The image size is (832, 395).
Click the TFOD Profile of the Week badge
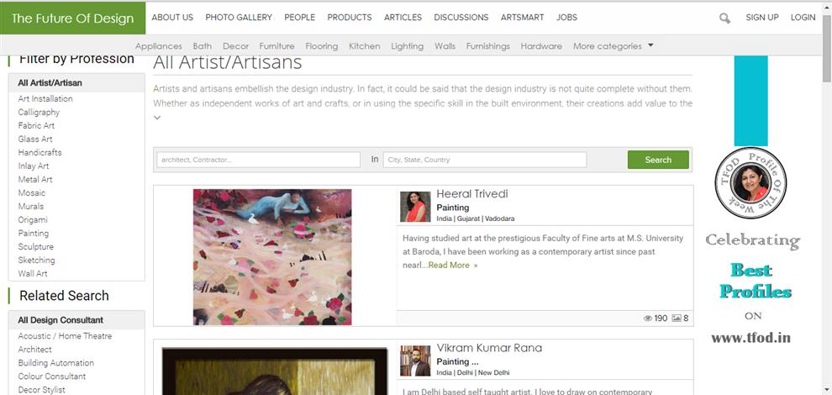pos(752,181)
